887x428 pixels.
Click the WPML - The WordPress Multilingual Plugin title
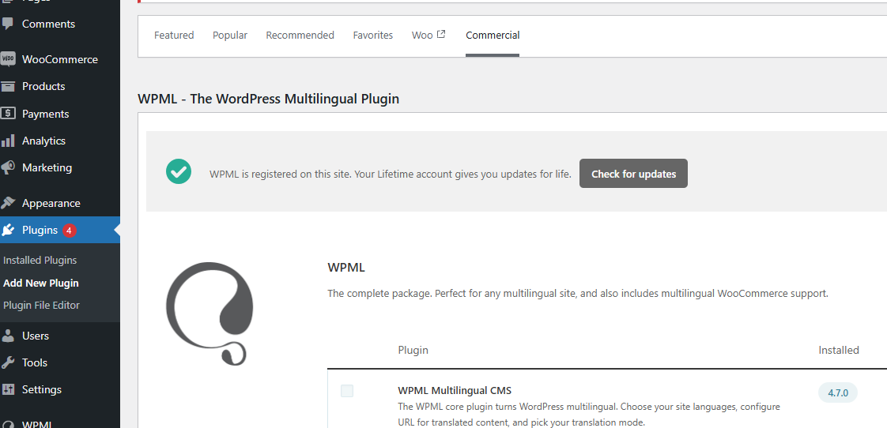pos(268,99)
